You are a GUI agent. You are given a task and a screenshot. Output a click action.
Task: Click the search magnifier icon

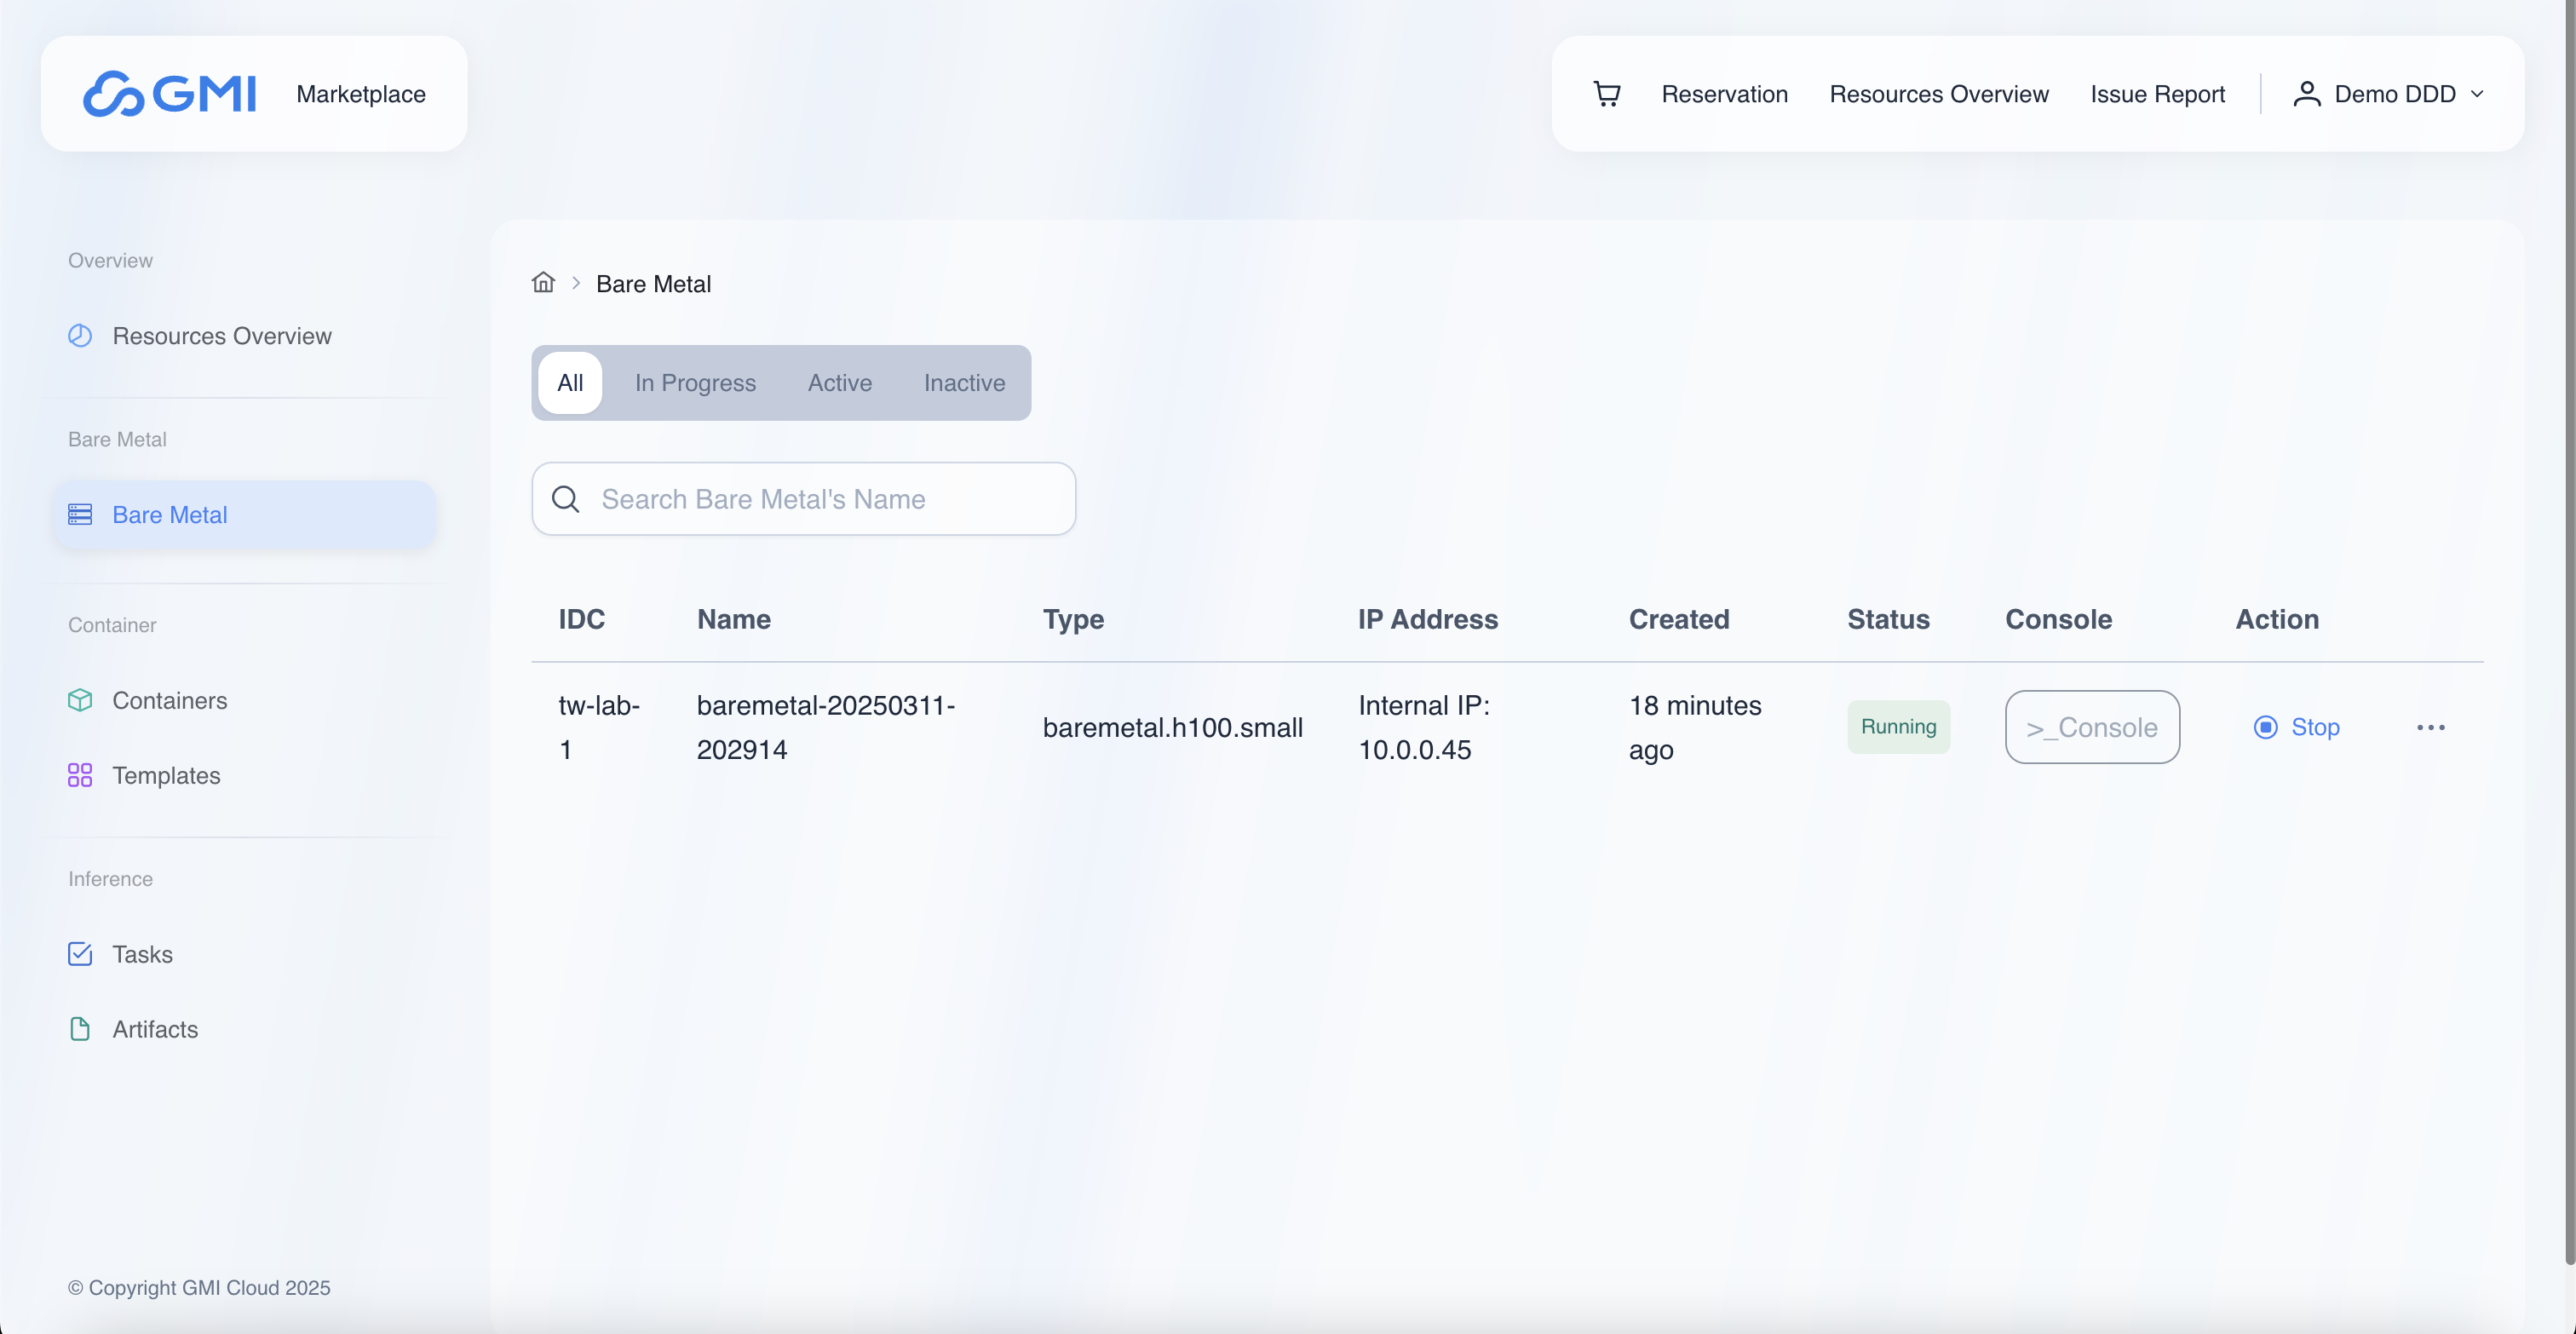566,499
